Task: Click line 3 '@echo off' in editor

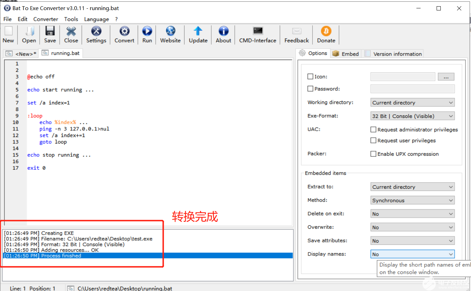Action: tap(41, 76)
